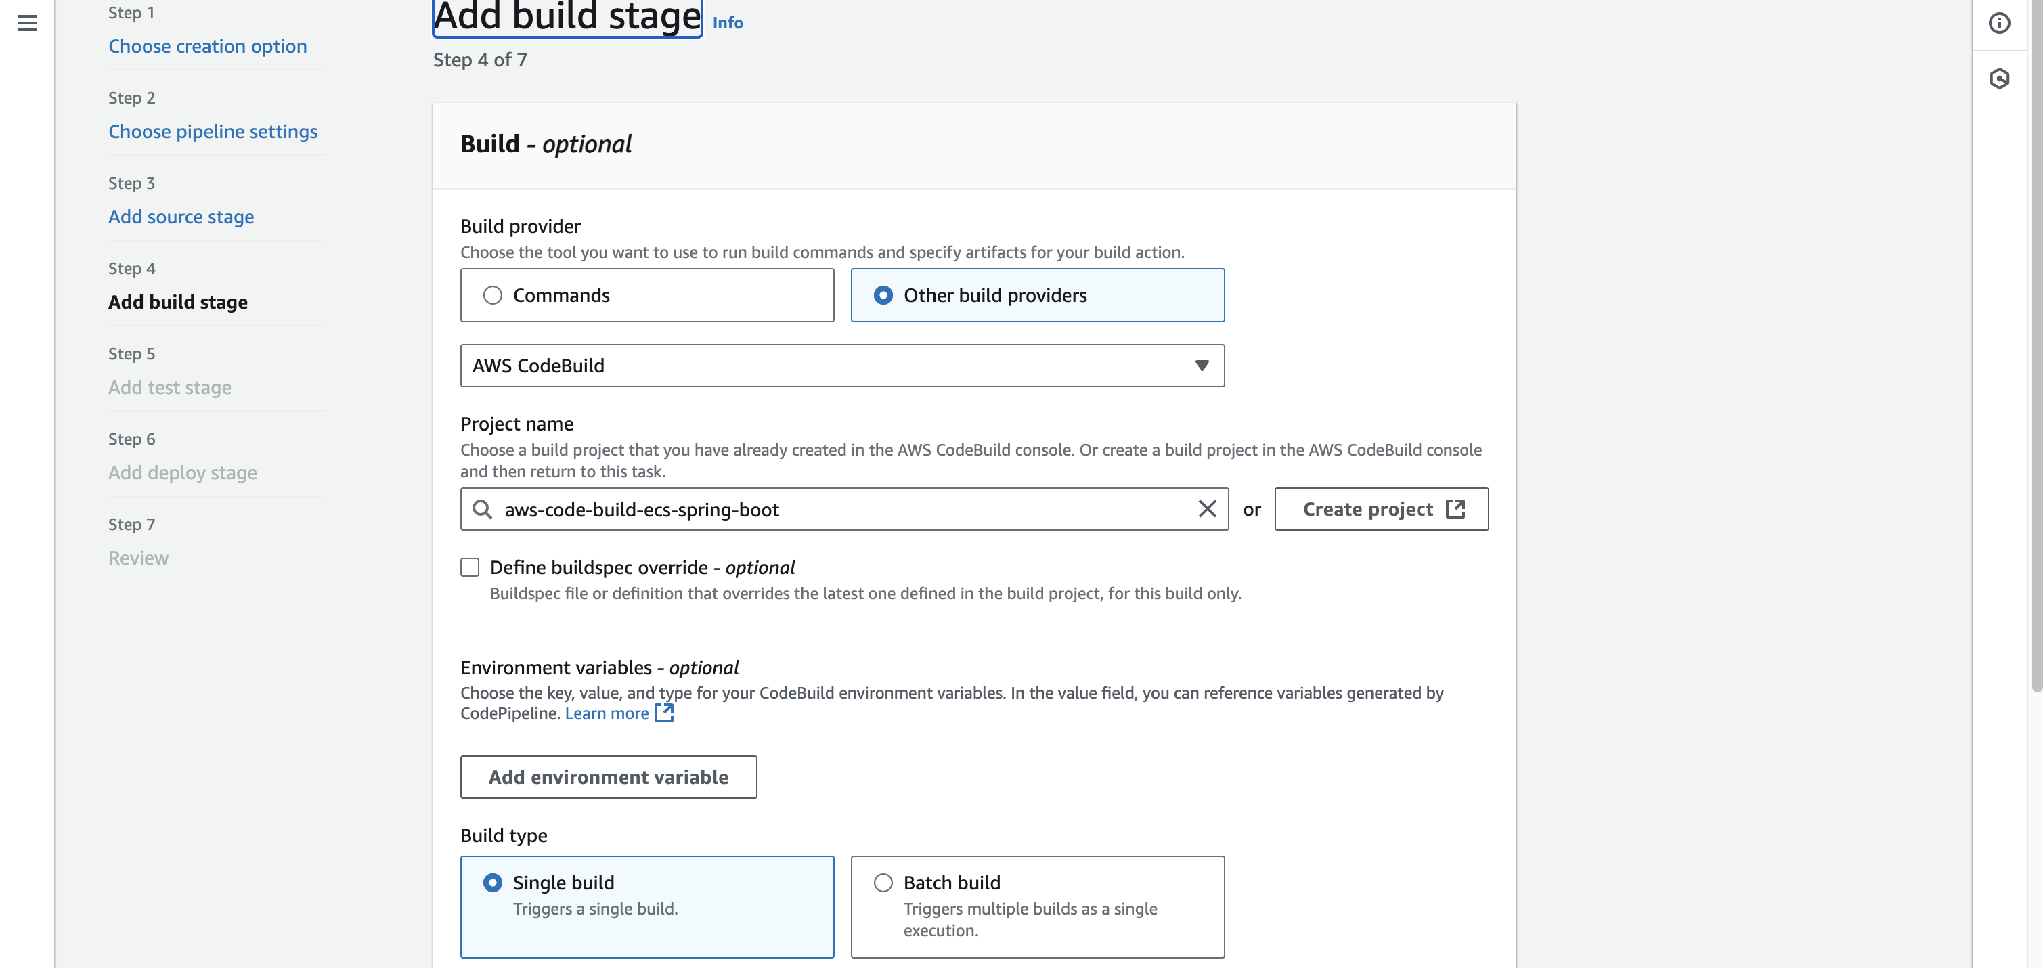Select the Single build type

(x=493, y=883)
